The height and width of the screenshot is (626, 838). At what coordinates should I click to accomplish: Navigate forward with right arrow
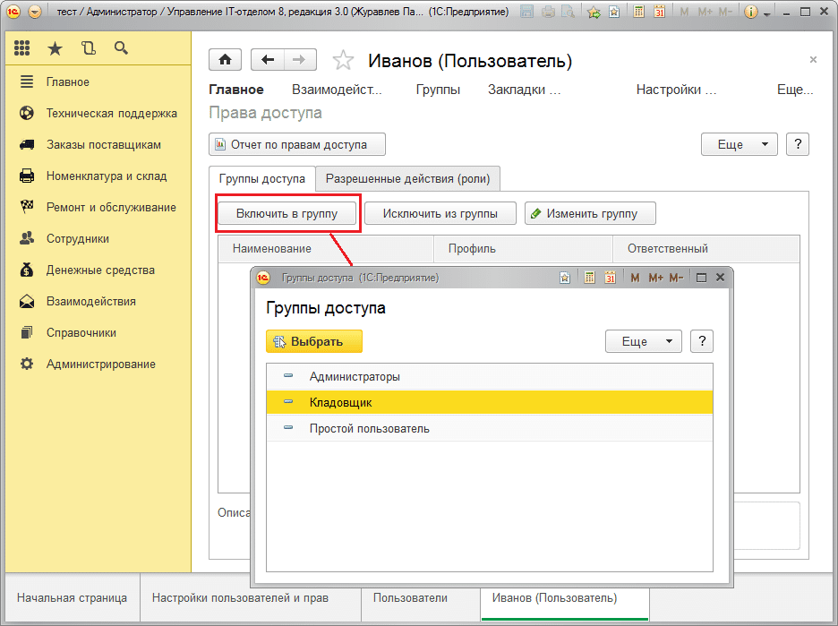click(300, 59)
